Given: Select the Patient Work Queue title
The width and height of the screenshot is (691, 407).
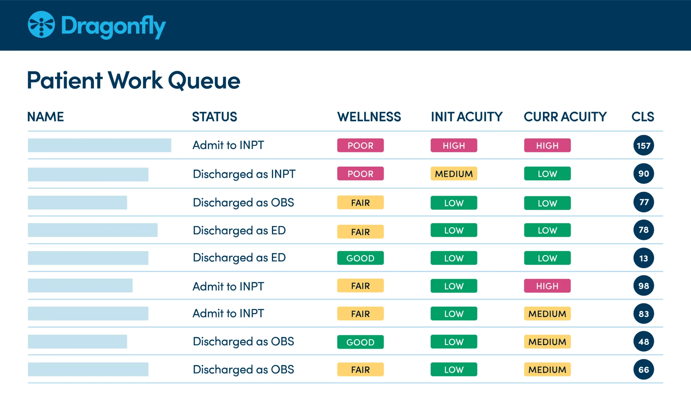Looking at the screenshot, I should pyautogui.click(x=134, y=81).
